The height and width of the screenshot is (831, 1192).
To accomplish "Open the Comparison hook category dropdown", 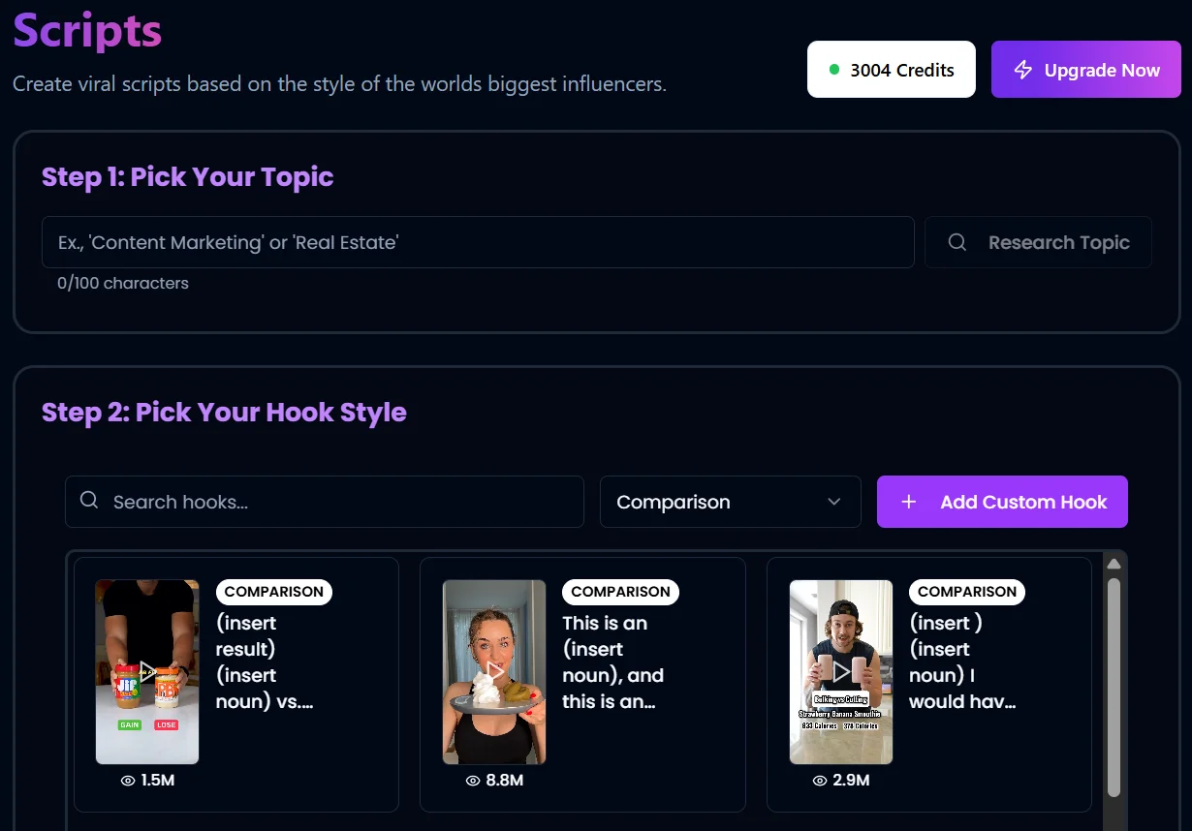I will click(x=731, y=502).
